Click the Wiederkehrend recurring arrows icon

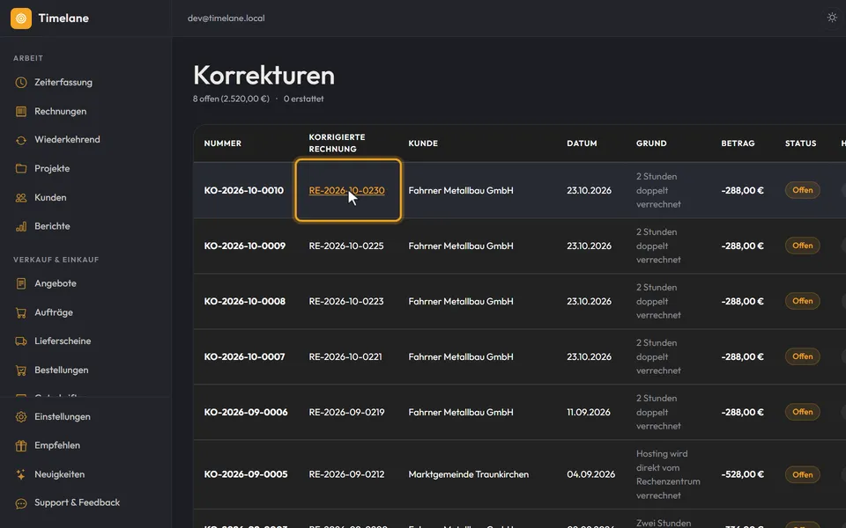point(21,140)
